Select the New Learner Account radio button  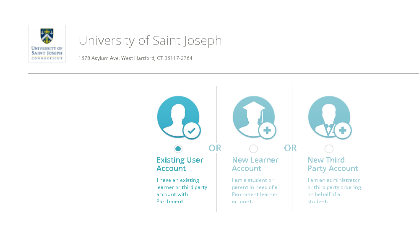pyautogui.click(x=253, y=149)
